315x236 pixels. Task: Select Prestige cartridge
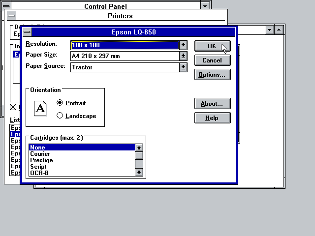[x=41, y=160]
